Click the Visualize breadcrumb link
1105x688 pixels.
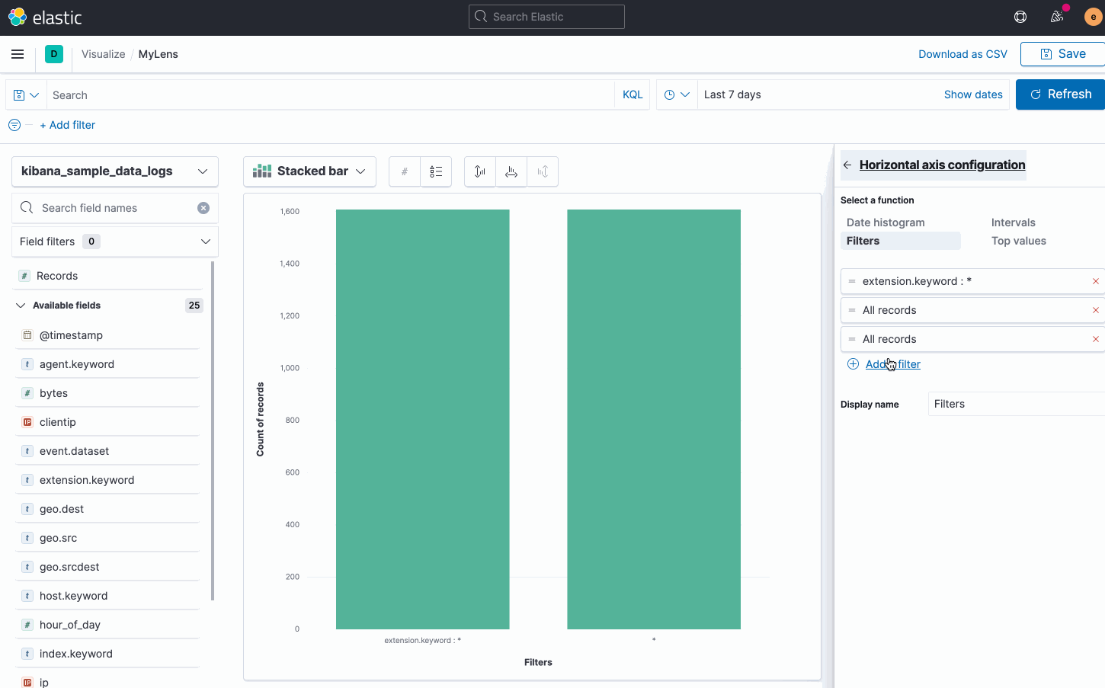pyautogui.click(x=103, y=54)
